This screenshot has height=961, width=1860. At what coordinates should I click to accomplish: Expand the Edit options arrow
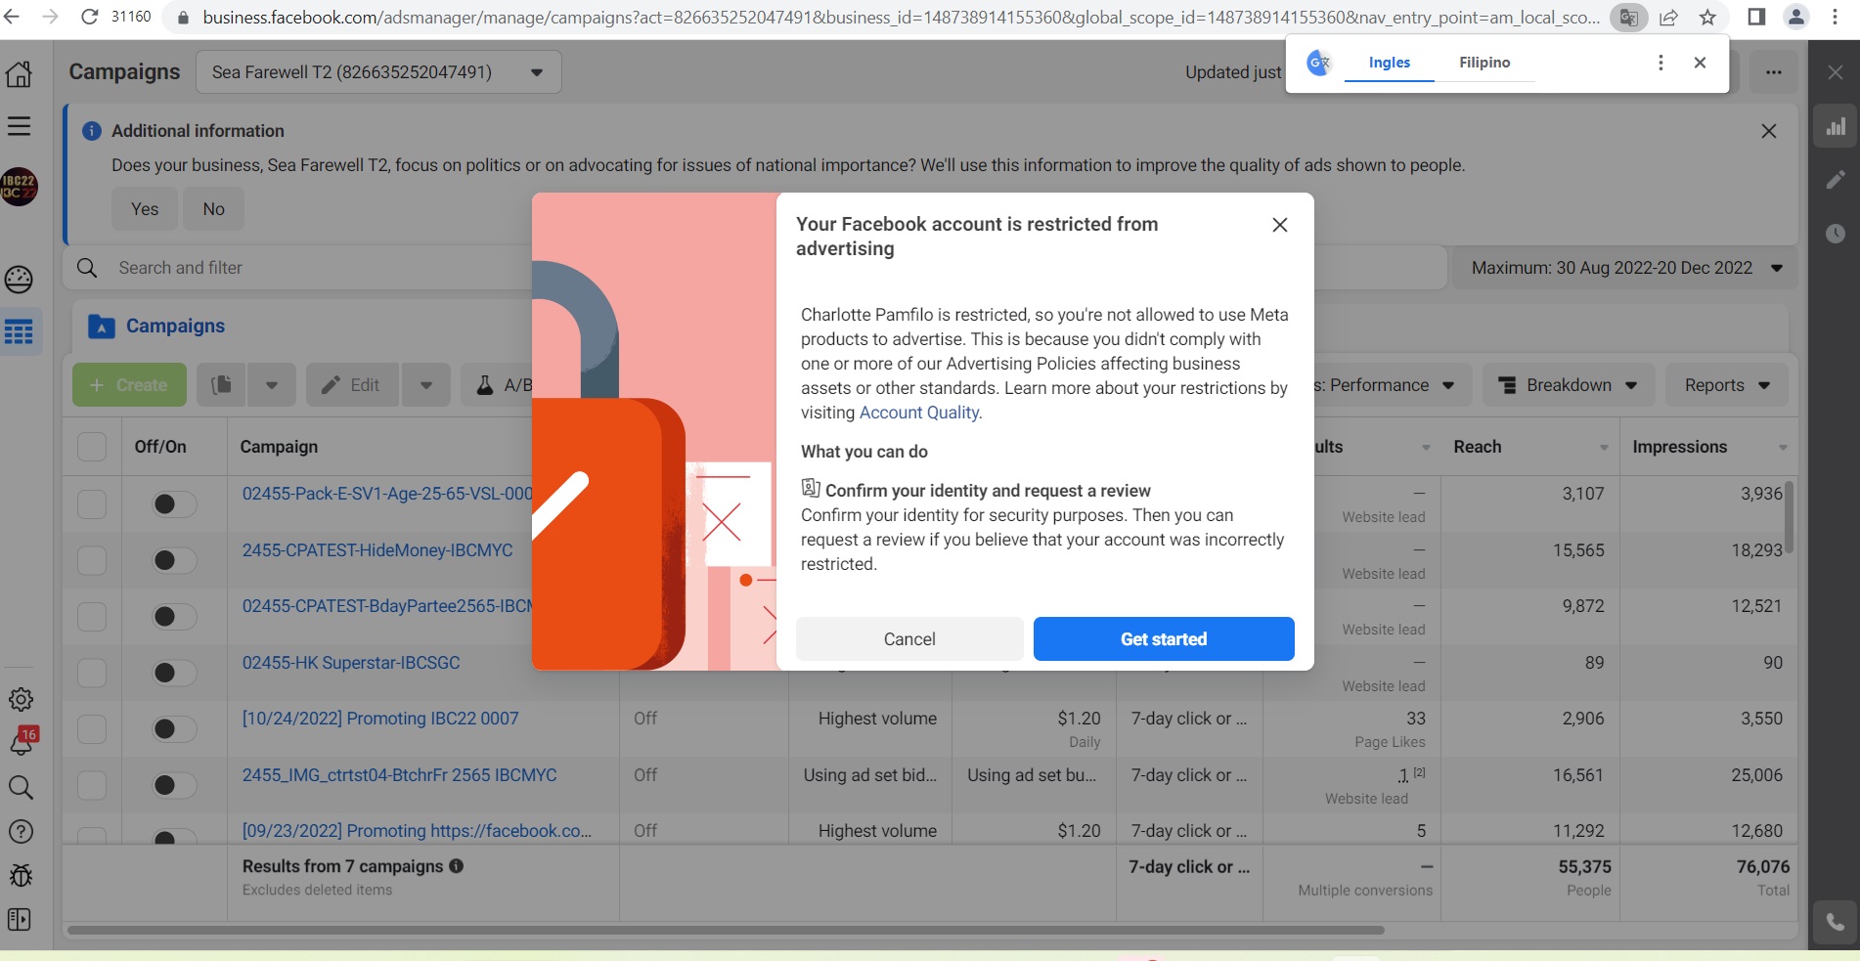point(425,385)
